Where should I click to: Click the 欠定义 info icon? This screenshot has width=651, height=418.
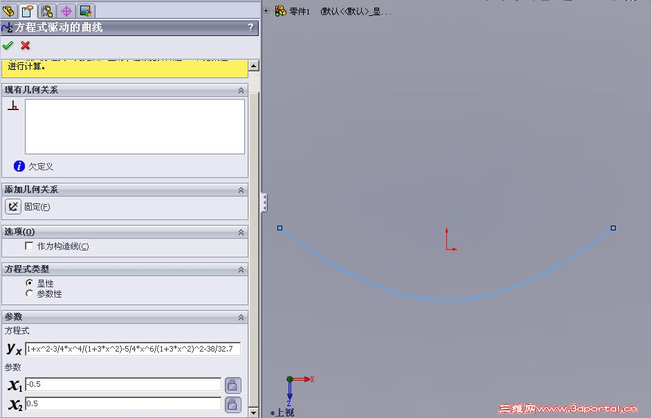pos(19,166)
